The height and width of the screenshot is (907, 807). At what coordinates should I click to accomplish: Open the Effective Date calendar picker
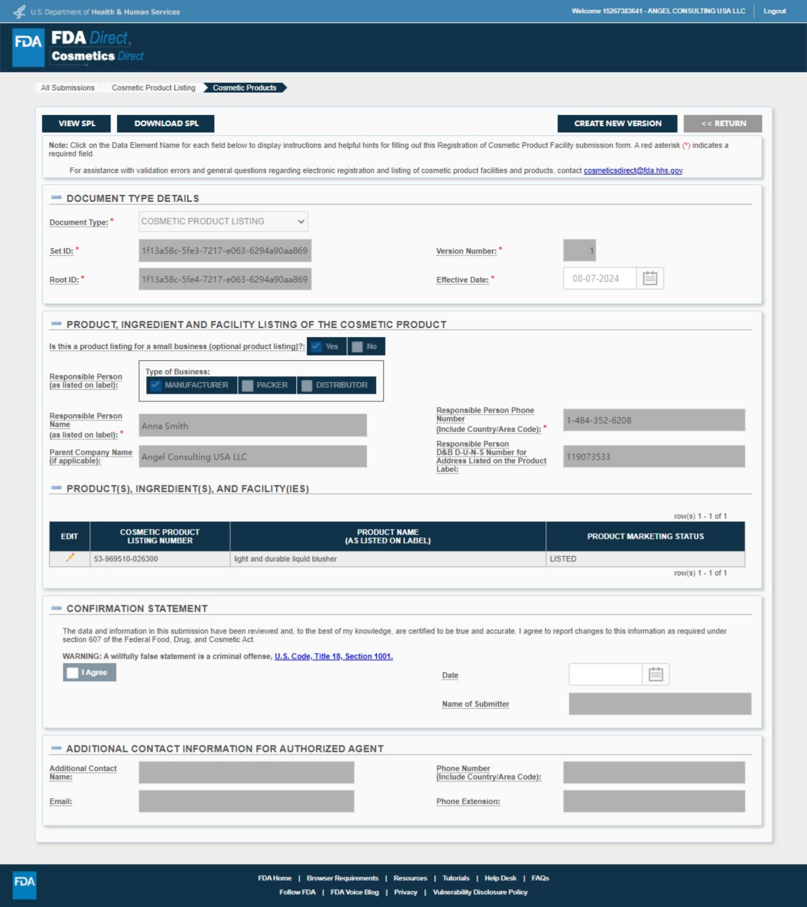[650, 278]
